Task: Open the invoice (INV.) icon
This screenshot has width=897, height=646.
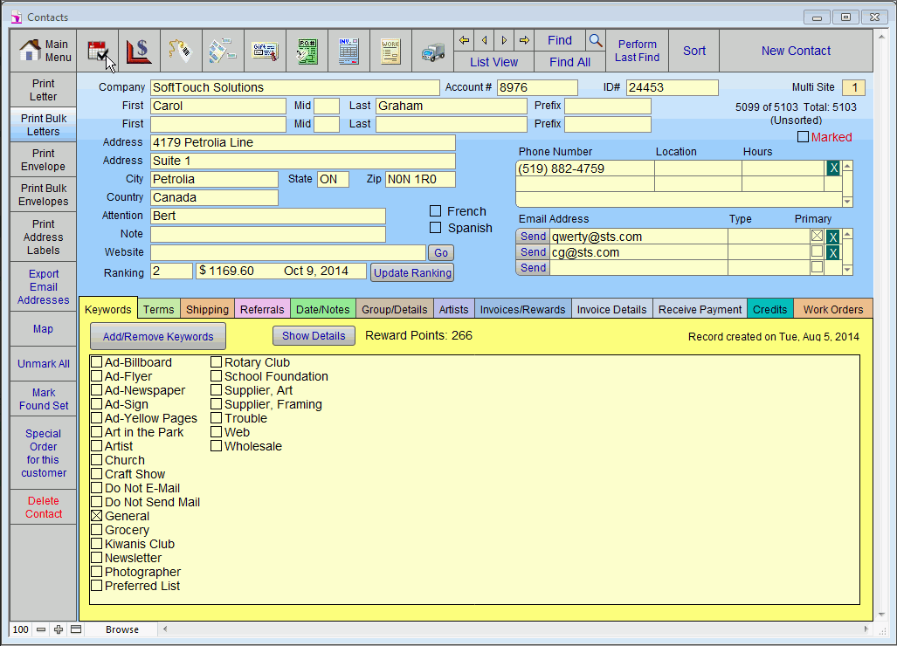Action: pyautogui.click(x=348, y=52)
